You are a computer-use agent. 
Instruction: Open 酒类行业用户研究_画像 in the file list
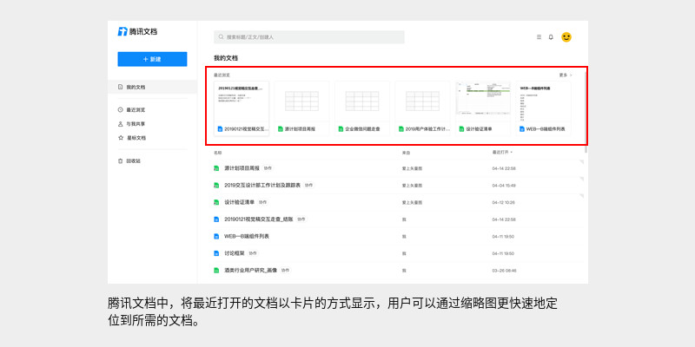[x=250, y=271]
